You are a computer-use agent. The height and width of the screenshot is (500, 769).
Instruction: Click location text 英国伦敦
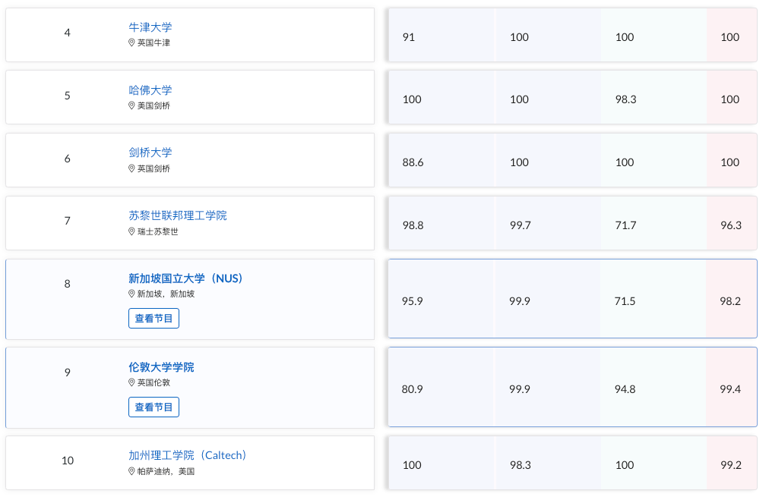point(153,382)
